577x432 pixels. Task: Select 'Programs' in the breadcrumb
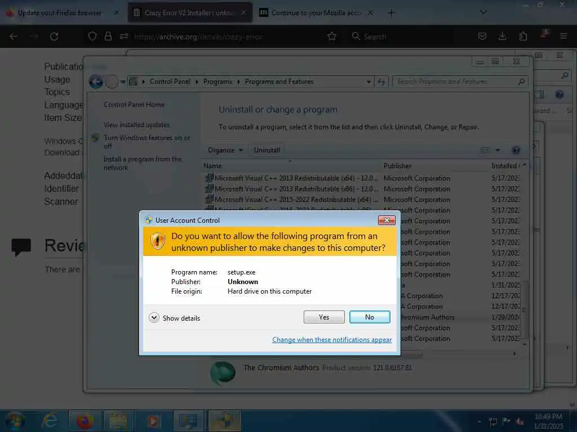click(218, 82)
